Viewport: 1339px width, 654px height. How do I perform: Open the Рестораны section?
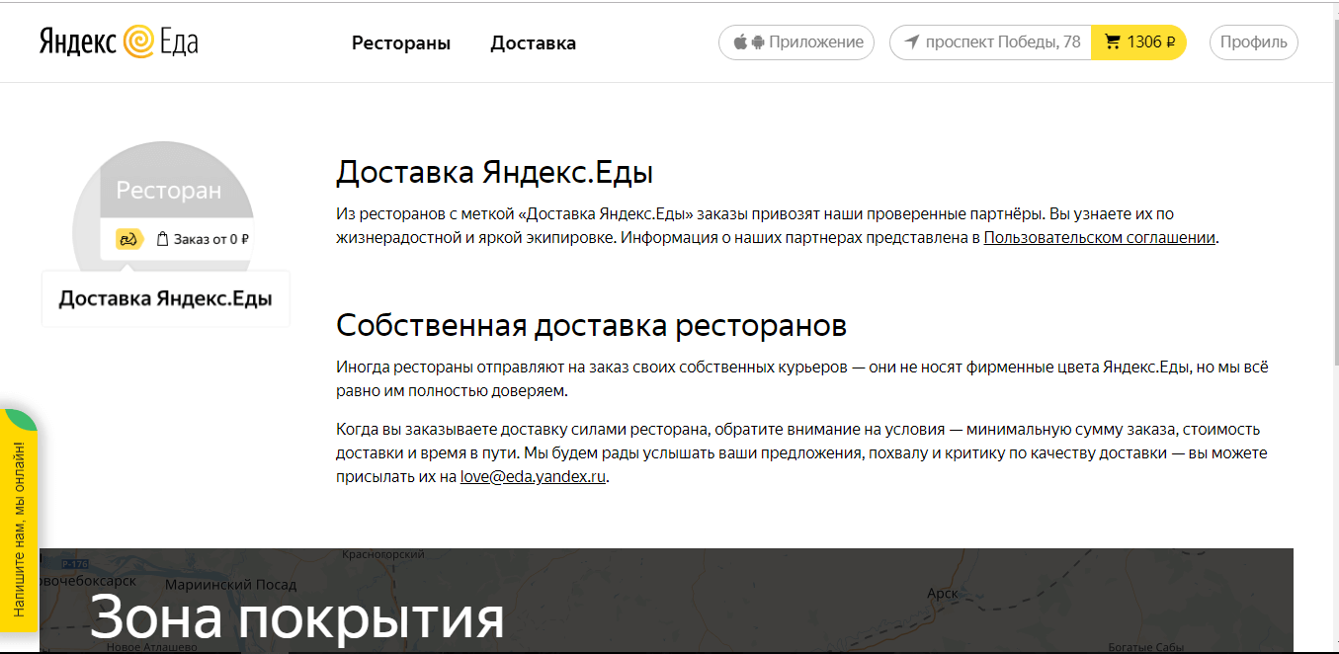tap(401, 42)
